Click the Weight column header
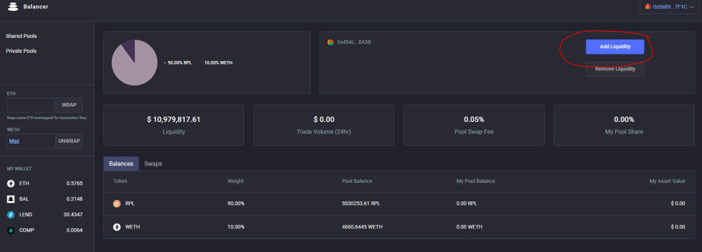 click(x=235, y=181)
